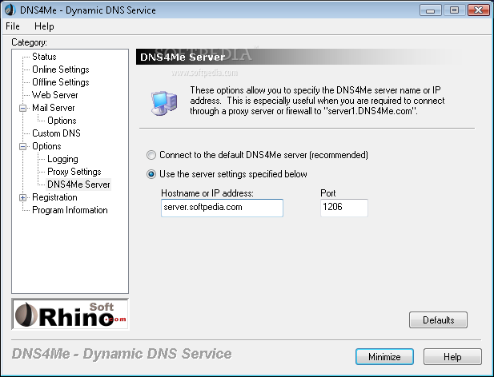Collapse the Mail Server tree node
Screen dimensions: 494x377
pos(22,108)
